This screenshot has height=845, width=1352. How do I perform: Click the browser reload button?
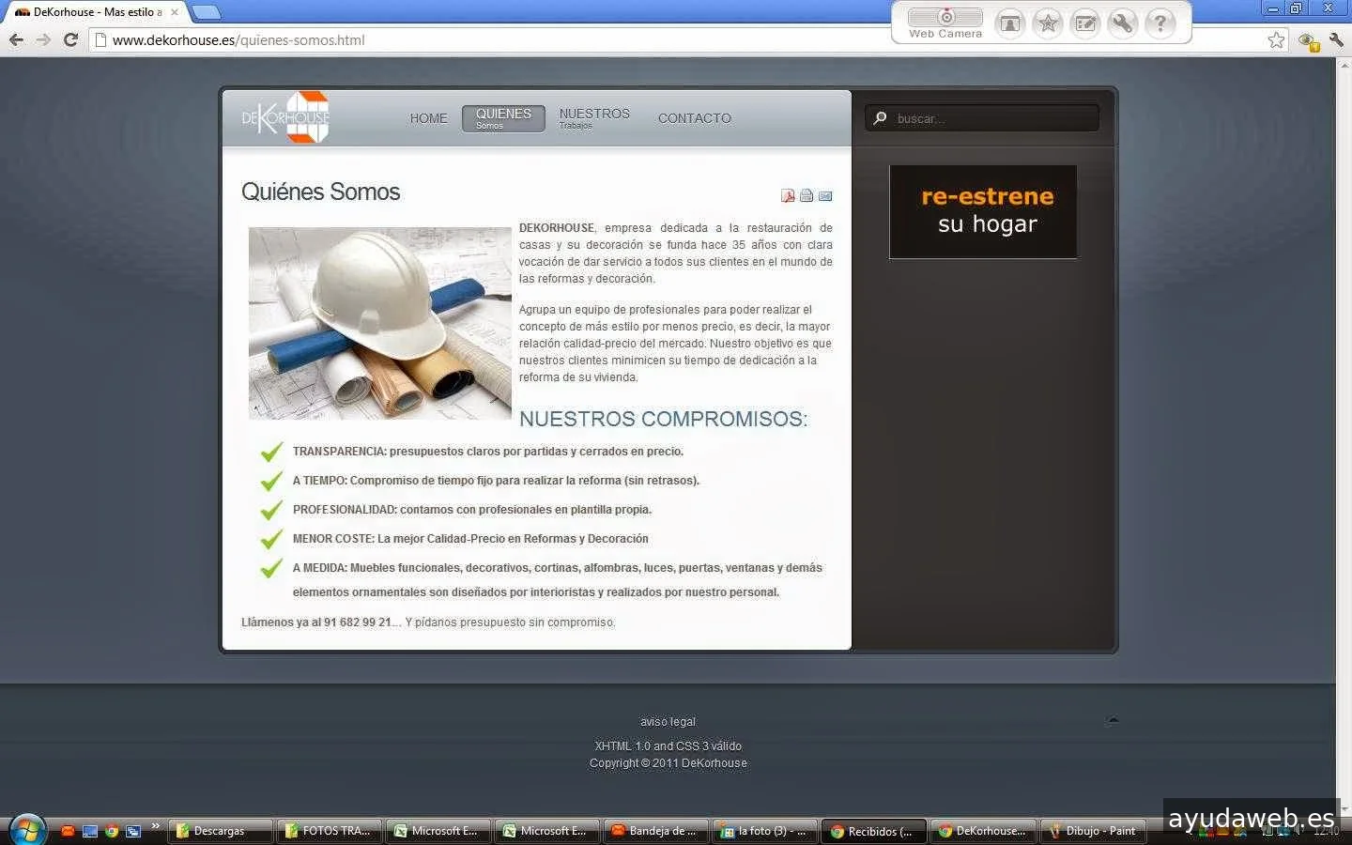click(70, 39)
